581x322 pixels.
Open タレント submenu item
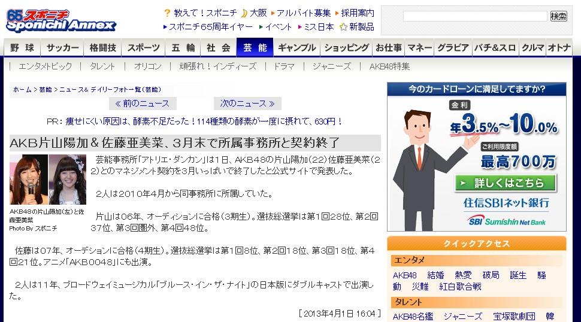click(102, 66)
